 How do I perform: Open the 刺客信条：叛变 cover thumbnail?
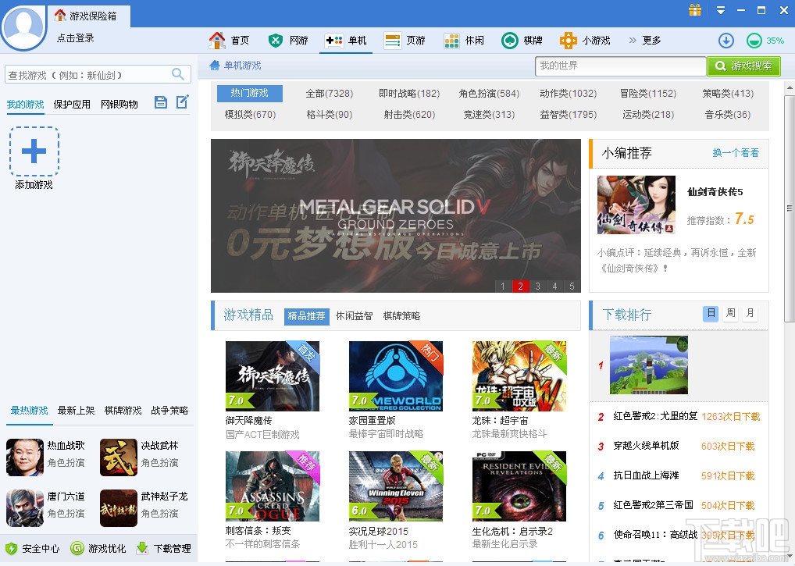[x=273, y=486]
